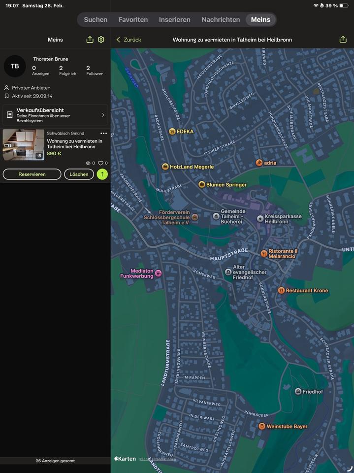This screenshot has width=354, height=473.
Task: Switch to the Favoriten tab
Action: 133,20
